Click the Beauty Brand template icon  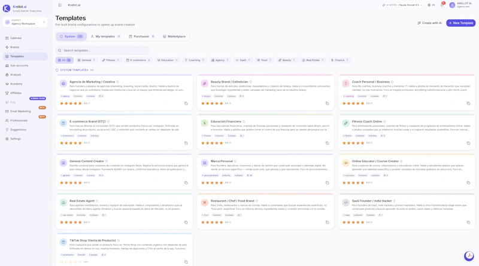[204, 84]
